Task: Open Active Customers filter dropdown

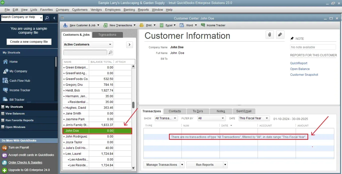Action: (88, 44)
